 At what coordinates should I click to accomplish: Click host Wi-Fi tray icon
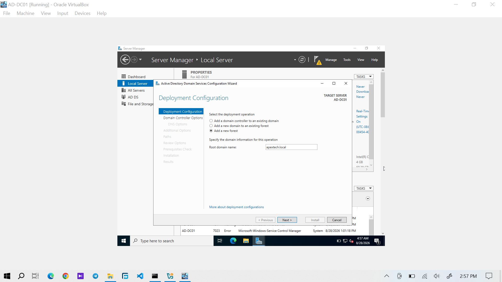pos(425,276)
